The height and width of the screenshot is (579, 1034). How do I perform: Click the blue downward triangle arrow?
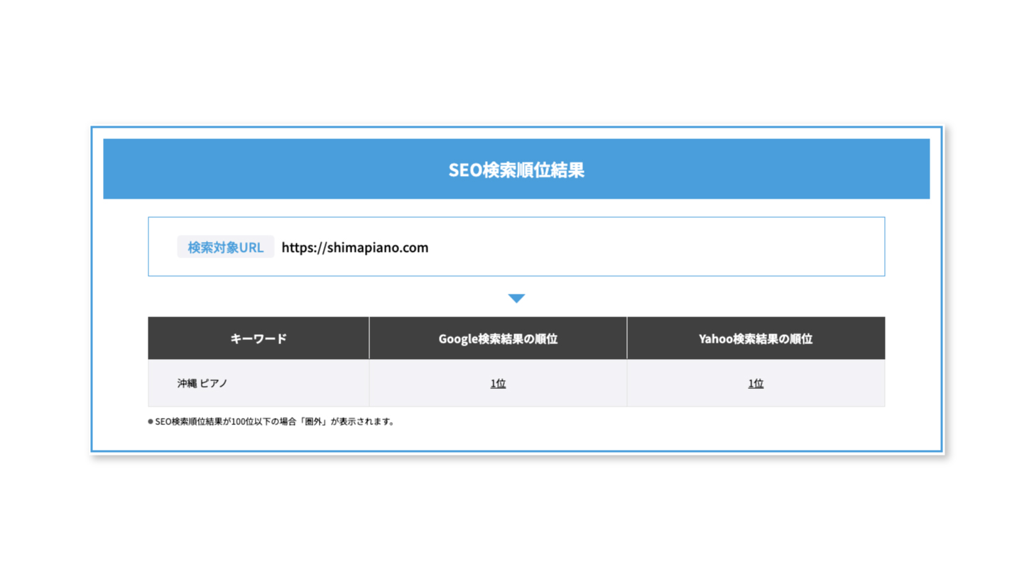pos(516,299)
